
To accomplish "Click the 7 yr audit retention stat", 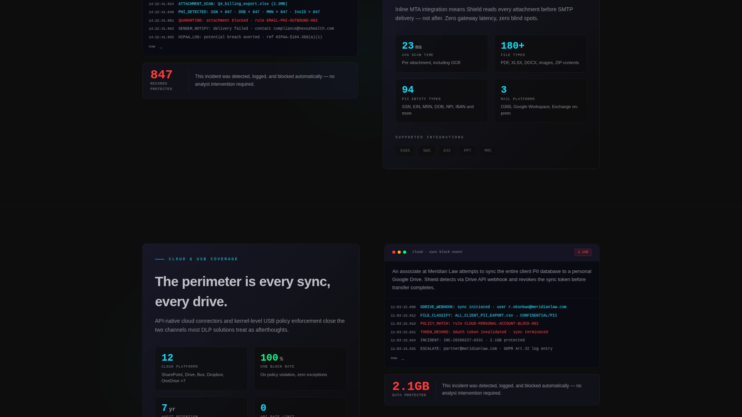I will (x=201, y=407).
